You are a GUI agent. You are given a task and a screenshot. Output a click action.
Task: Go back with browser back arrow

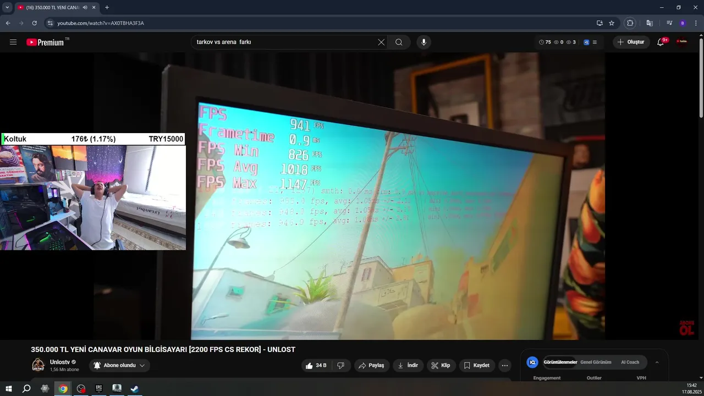tap(8, 23)
